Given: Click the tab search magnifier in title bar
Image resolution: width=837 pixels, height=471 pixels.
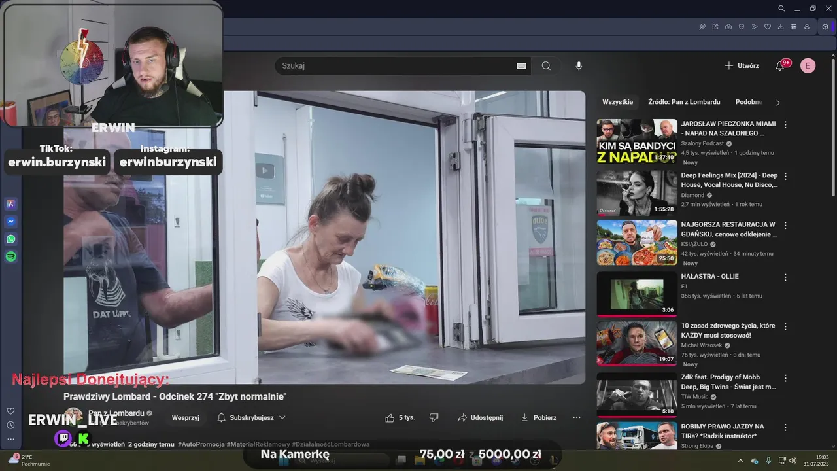Looking at the screenshot, I should [781, 9].
